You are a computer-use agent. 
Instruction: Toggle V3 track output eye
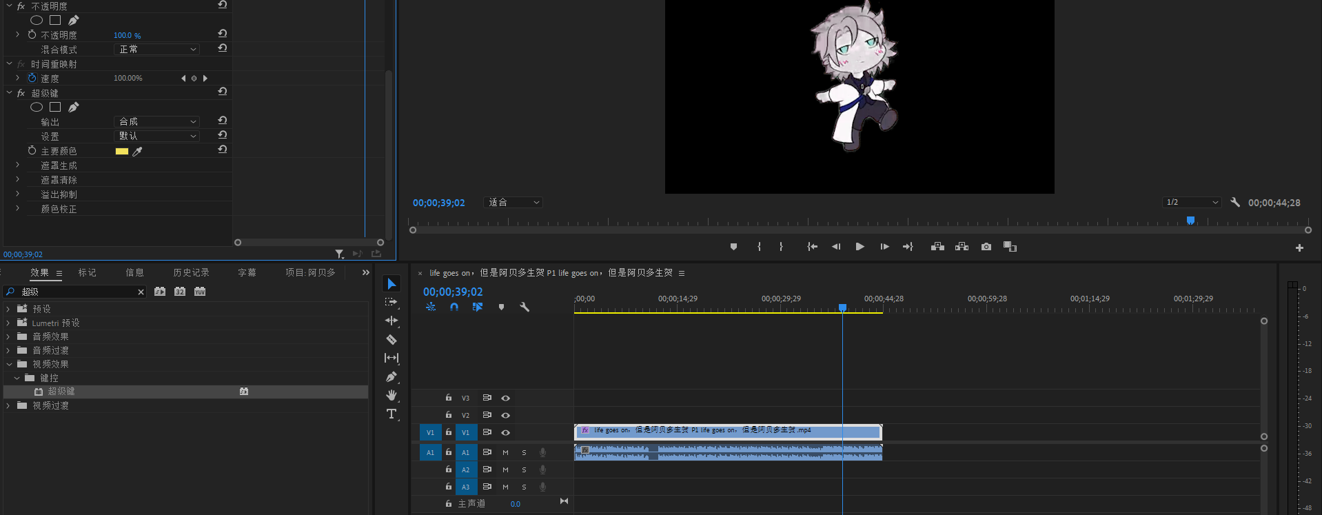505,398
